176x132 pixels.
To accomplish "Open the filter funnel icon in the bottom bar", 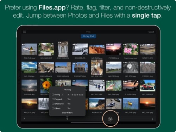I will [x=67, y=119].
